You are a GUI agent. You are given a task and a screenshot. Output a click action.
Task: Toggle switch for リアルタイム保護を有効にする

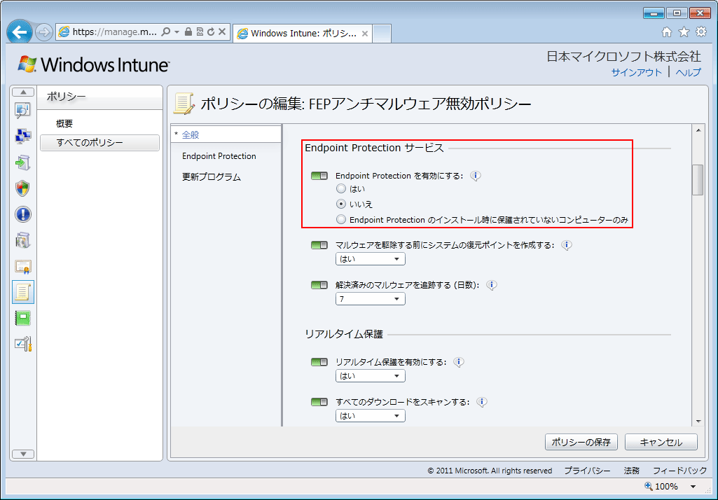coord(319,362)
